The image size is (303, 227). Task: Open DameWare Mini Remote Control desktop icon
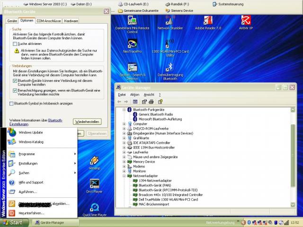pos(133,24)
